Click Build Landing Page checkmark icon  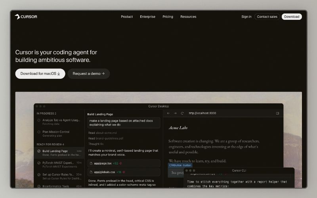pos(39,151)
